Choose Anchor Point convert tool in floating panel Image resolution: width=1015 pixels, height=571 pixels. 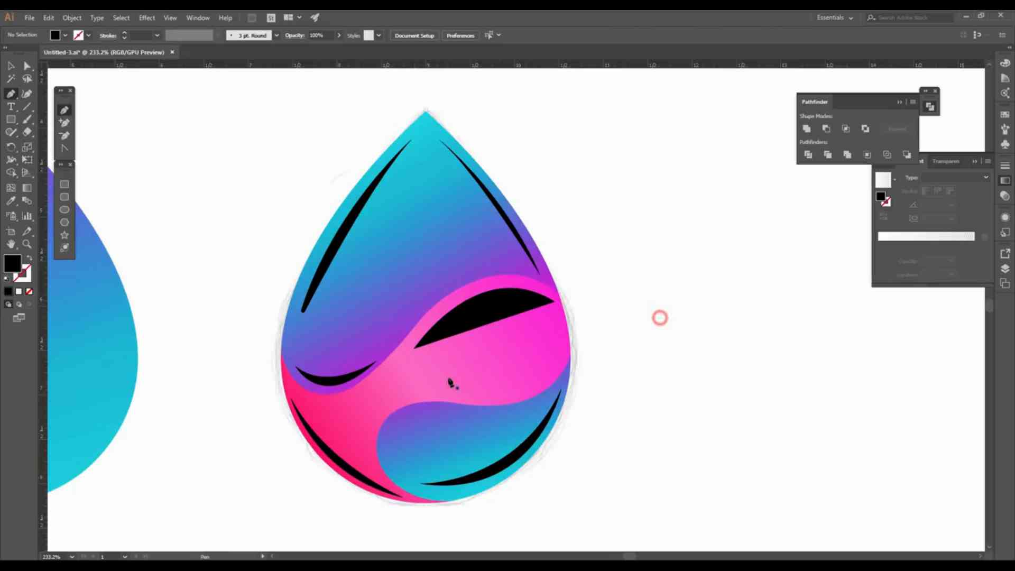[64, 149]
